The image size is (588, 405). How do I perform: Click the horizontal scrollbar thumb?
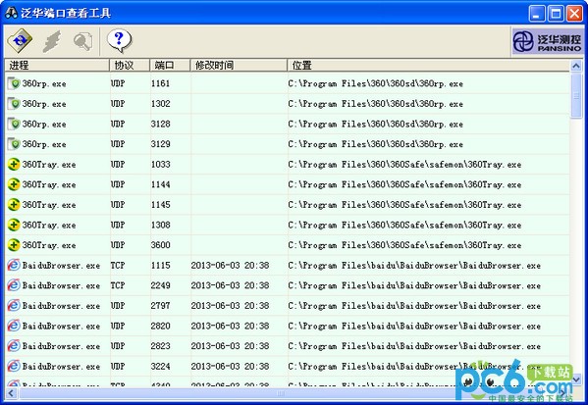[x=280, y=393]
